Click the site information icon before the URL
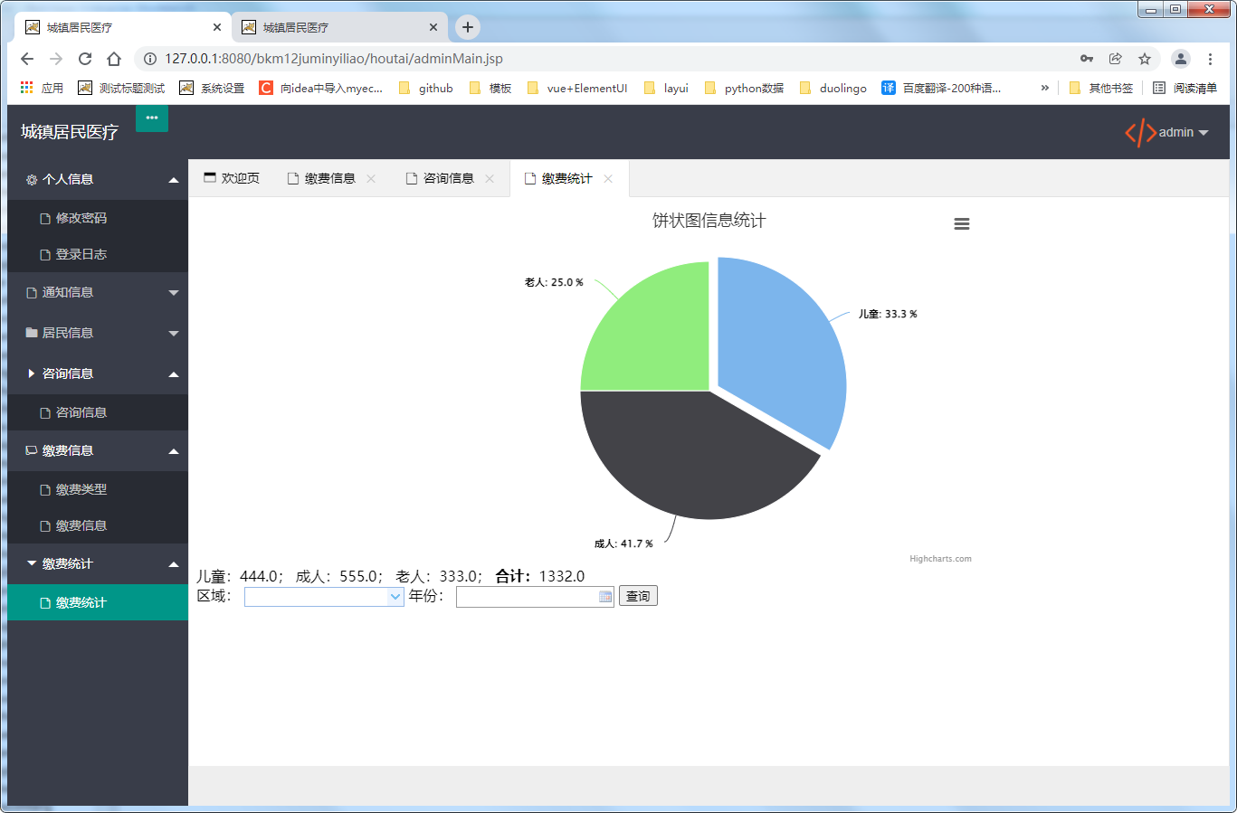Image resolution: width=1237 pixels, height=813 pixels. pyautogui.click(x=150, y=59)
